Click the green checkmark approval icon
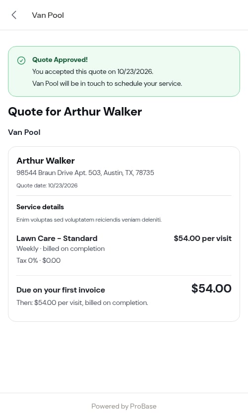The image size is (248, 419). (x=21, y=60)
